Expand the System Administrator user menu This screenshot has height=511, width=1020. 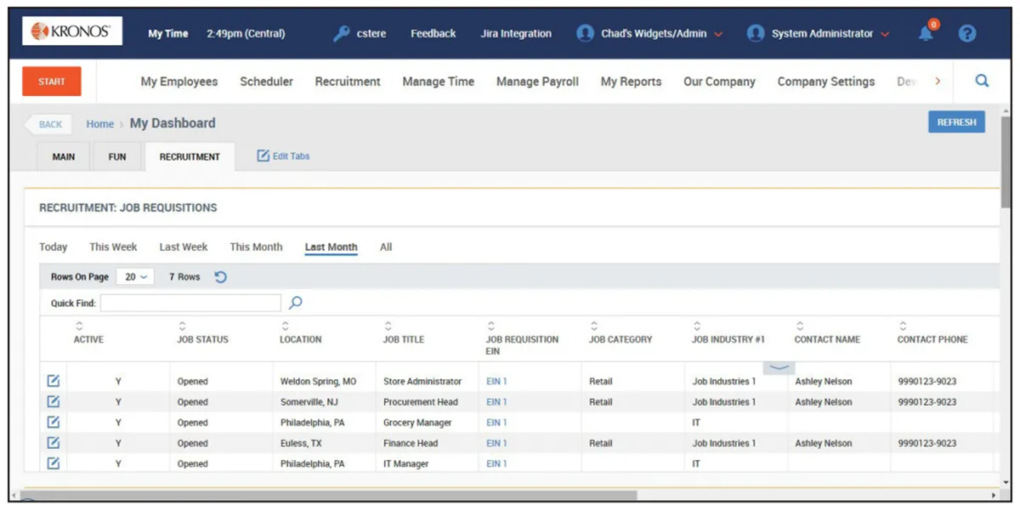[x=885, y=35]
